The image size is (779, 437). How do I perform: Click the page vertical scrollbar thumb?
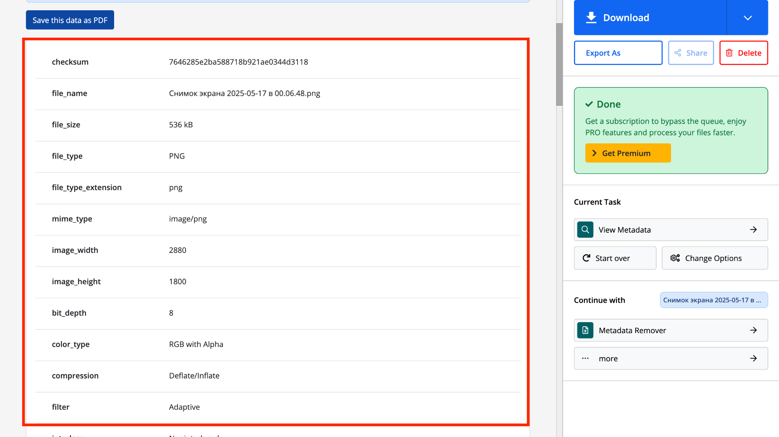coord(559,65)
